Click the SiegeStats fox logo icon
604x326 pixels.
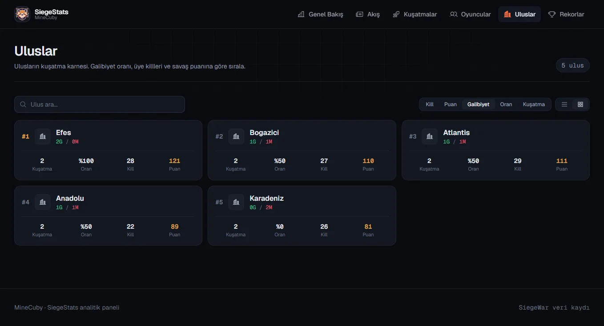pyautogui.click(x=22, y=14)
